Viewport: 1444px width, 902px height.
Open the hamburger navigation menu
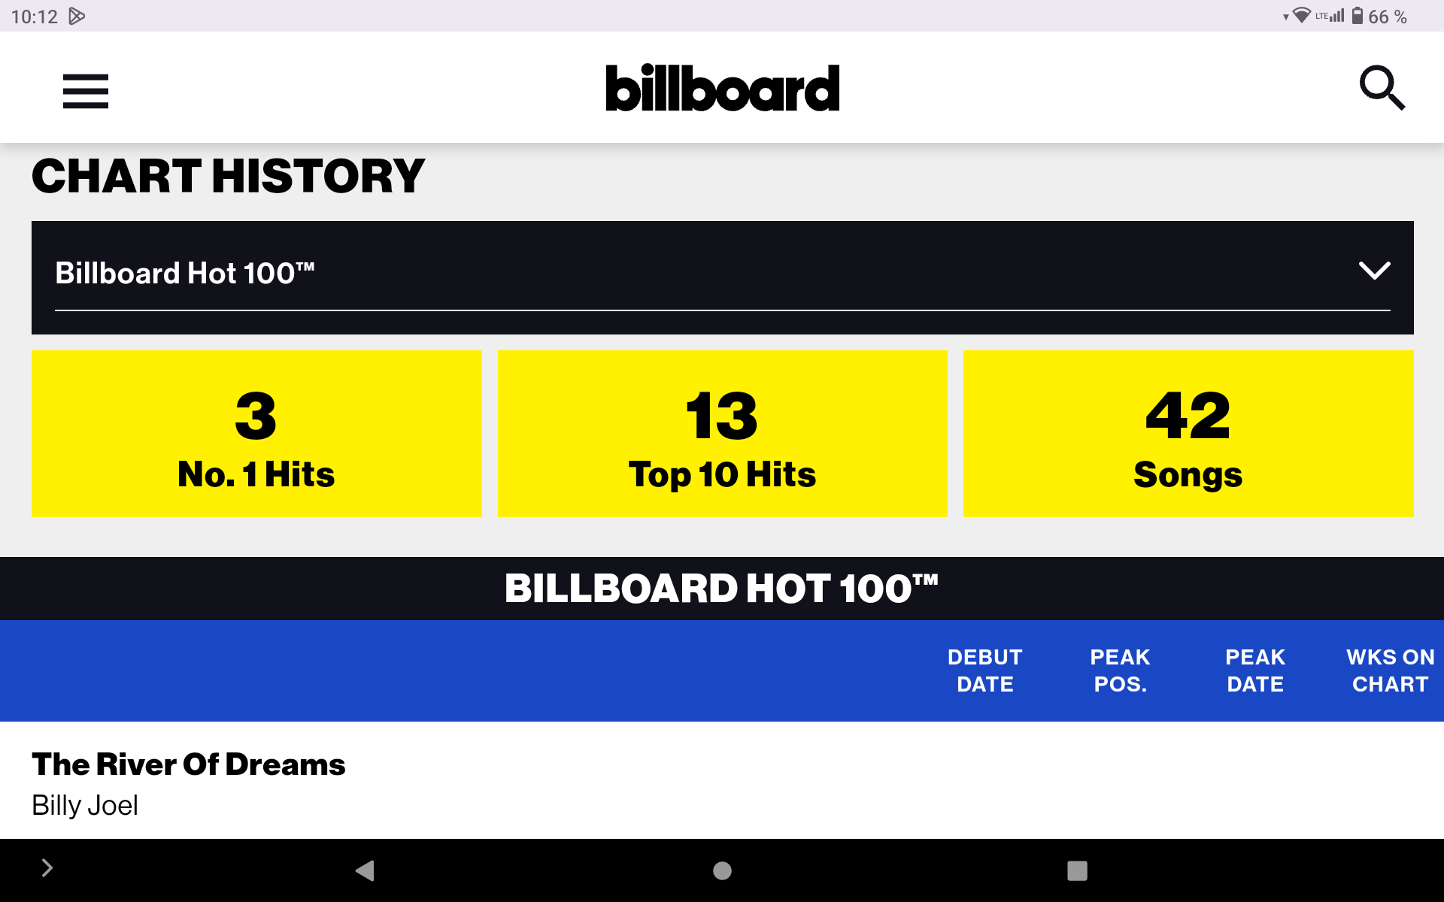point(86,91)
